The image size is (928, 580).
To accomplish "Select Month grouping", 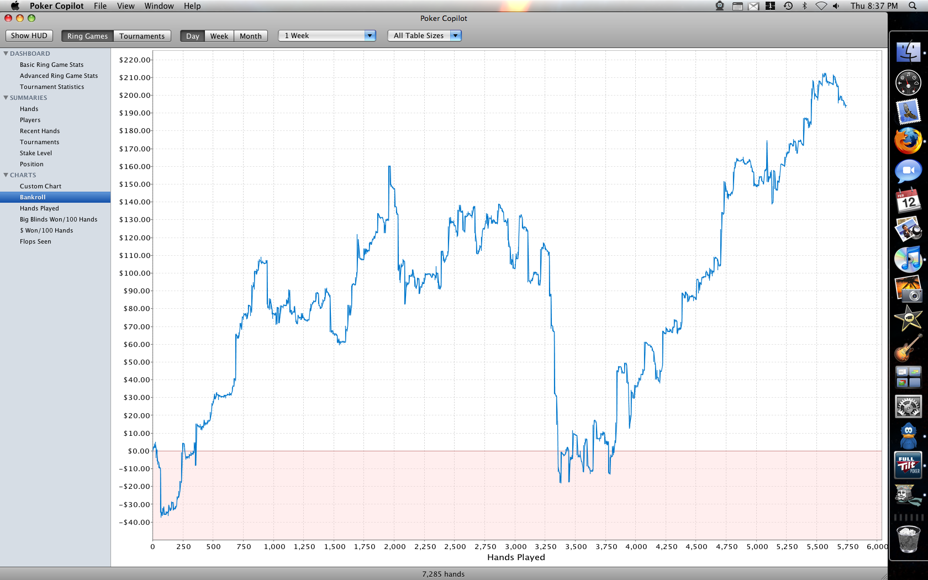I will (251, 36).
